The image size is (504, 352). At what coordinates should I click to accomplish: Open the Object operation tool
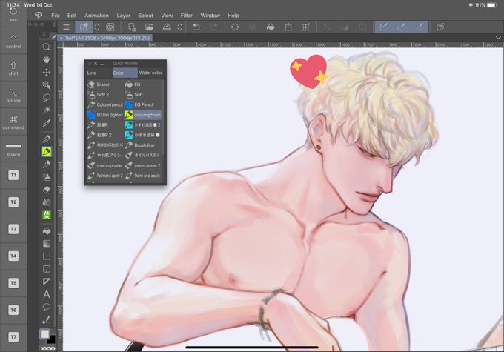47,85
